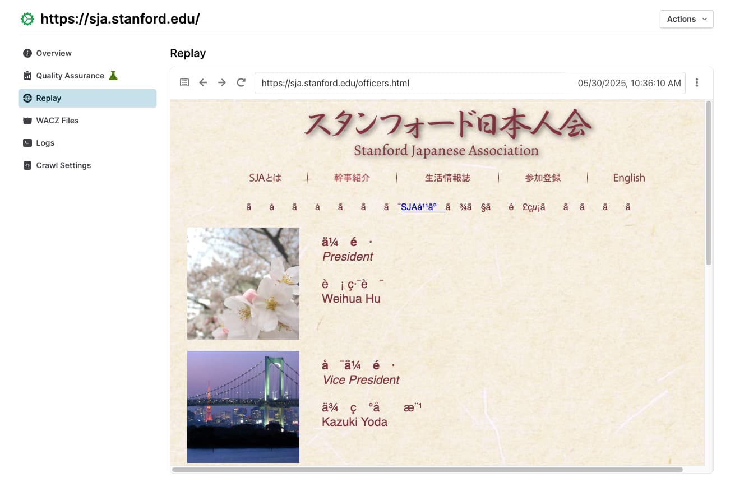Toggle the replay page list sidebar icon

click(x=184, y=83)
